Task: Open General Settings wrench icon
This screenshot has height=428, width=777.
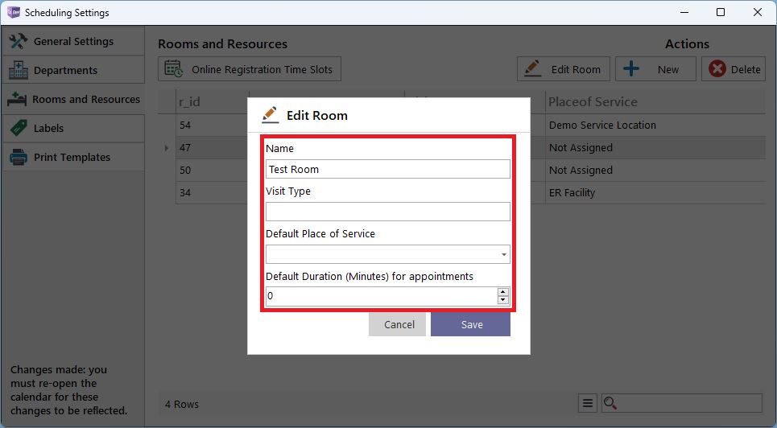Action: click(x=19, y=41)
